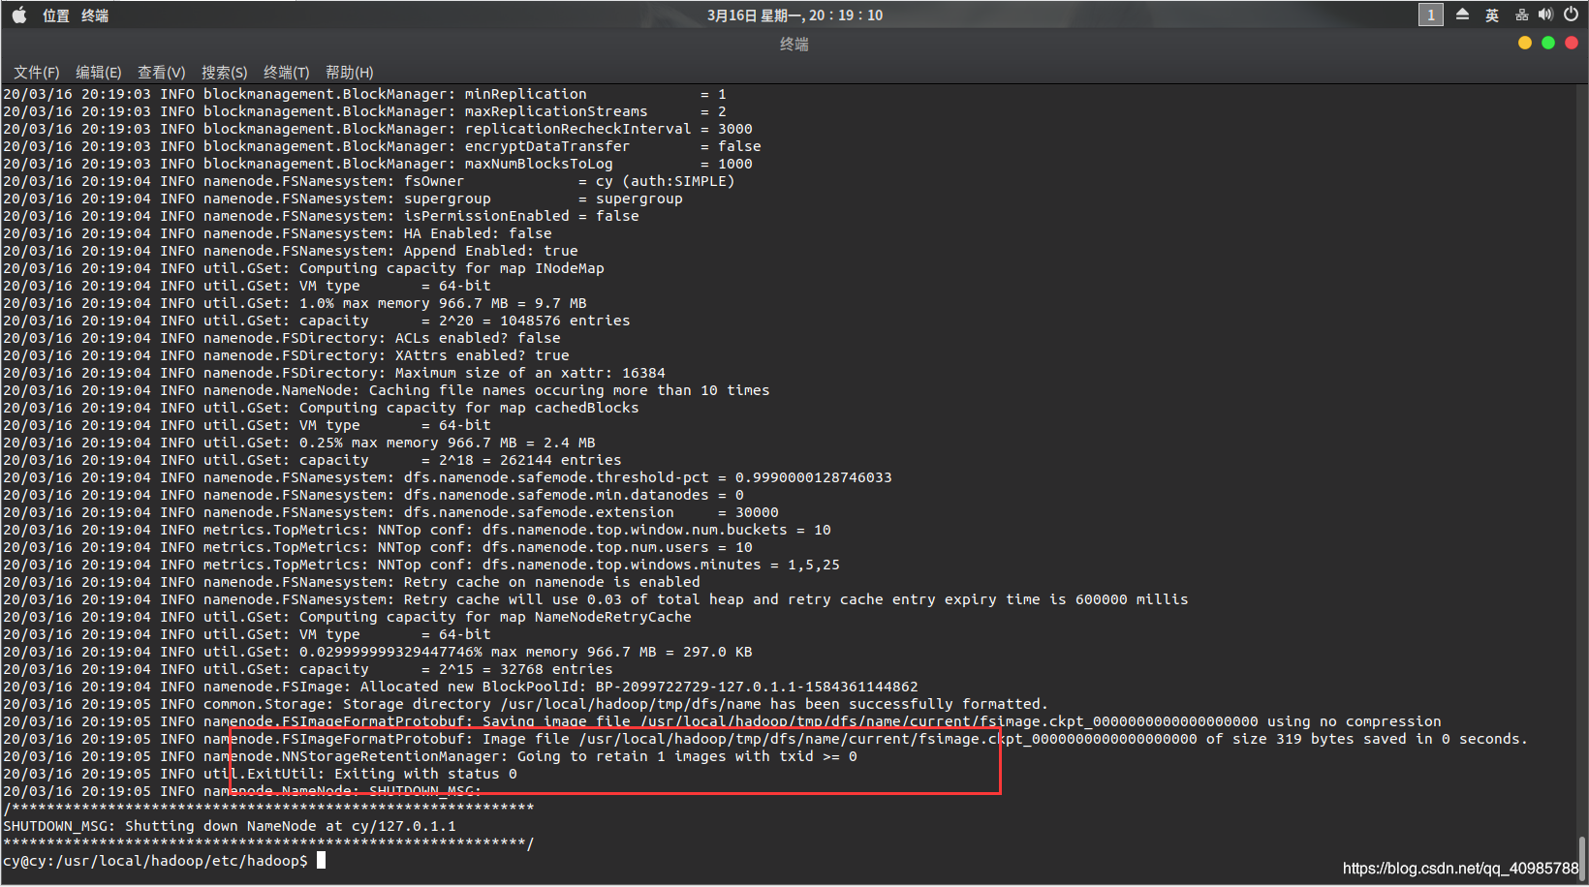Click the 'HA Enabled: false' line
Image resolution: width=1589 pixels, height=887 pixels.
[x=478, y=233]
